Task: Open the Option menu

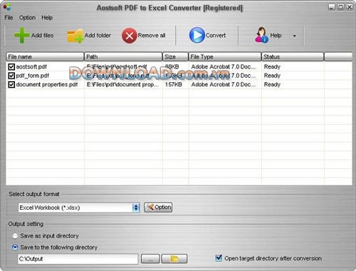Action: coord(27,18)
